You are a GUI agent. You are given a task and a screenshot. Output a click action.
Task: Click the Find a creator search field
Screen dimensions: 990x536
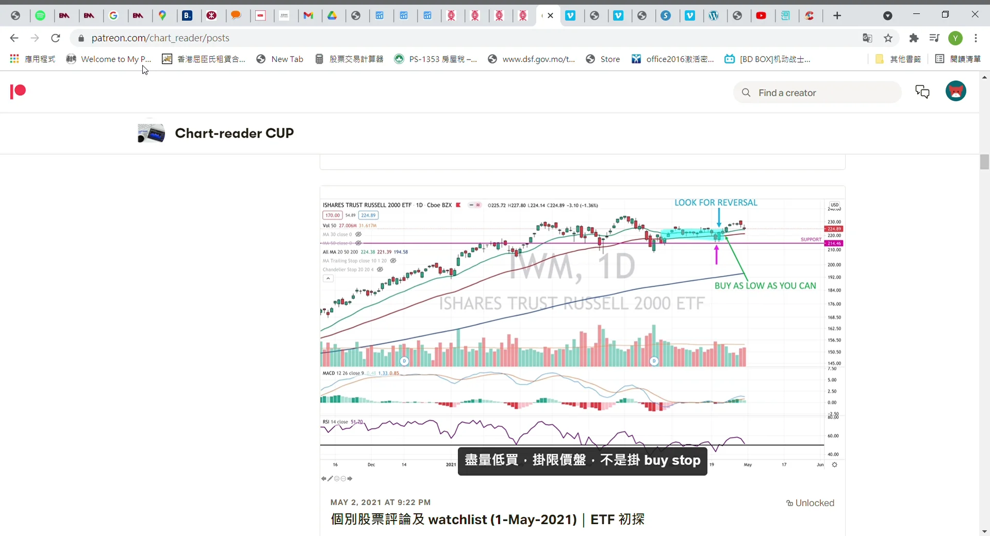coord(816,92)
